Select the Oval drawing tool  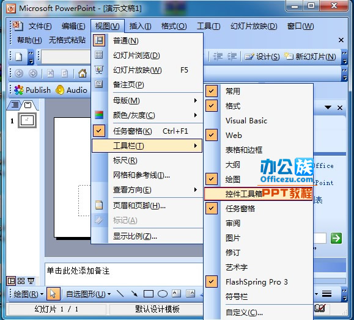tap(163, 294)
